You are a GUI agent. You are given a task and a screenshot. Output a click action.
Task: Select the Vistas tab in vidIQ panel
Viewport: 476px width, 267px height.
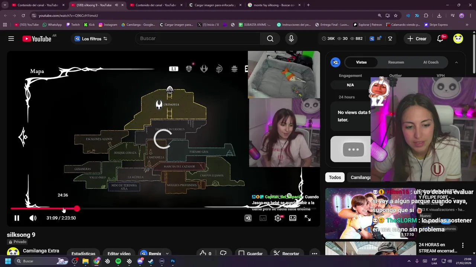coord(361,62)
